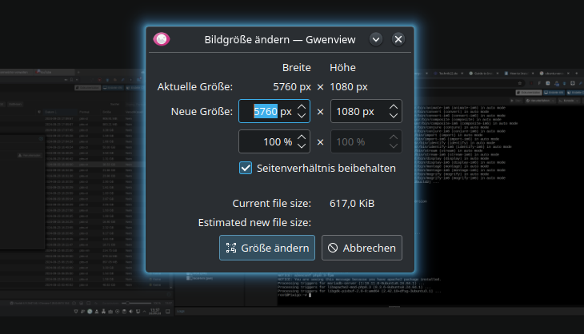The image size is (584, 334).
Task: Switch to the Guide to Inst… browser tab
Action: coord(483,74)
